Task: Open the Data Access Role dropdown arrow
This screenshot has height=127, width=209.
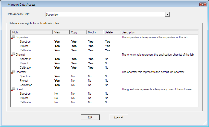Action: (167, 15)
